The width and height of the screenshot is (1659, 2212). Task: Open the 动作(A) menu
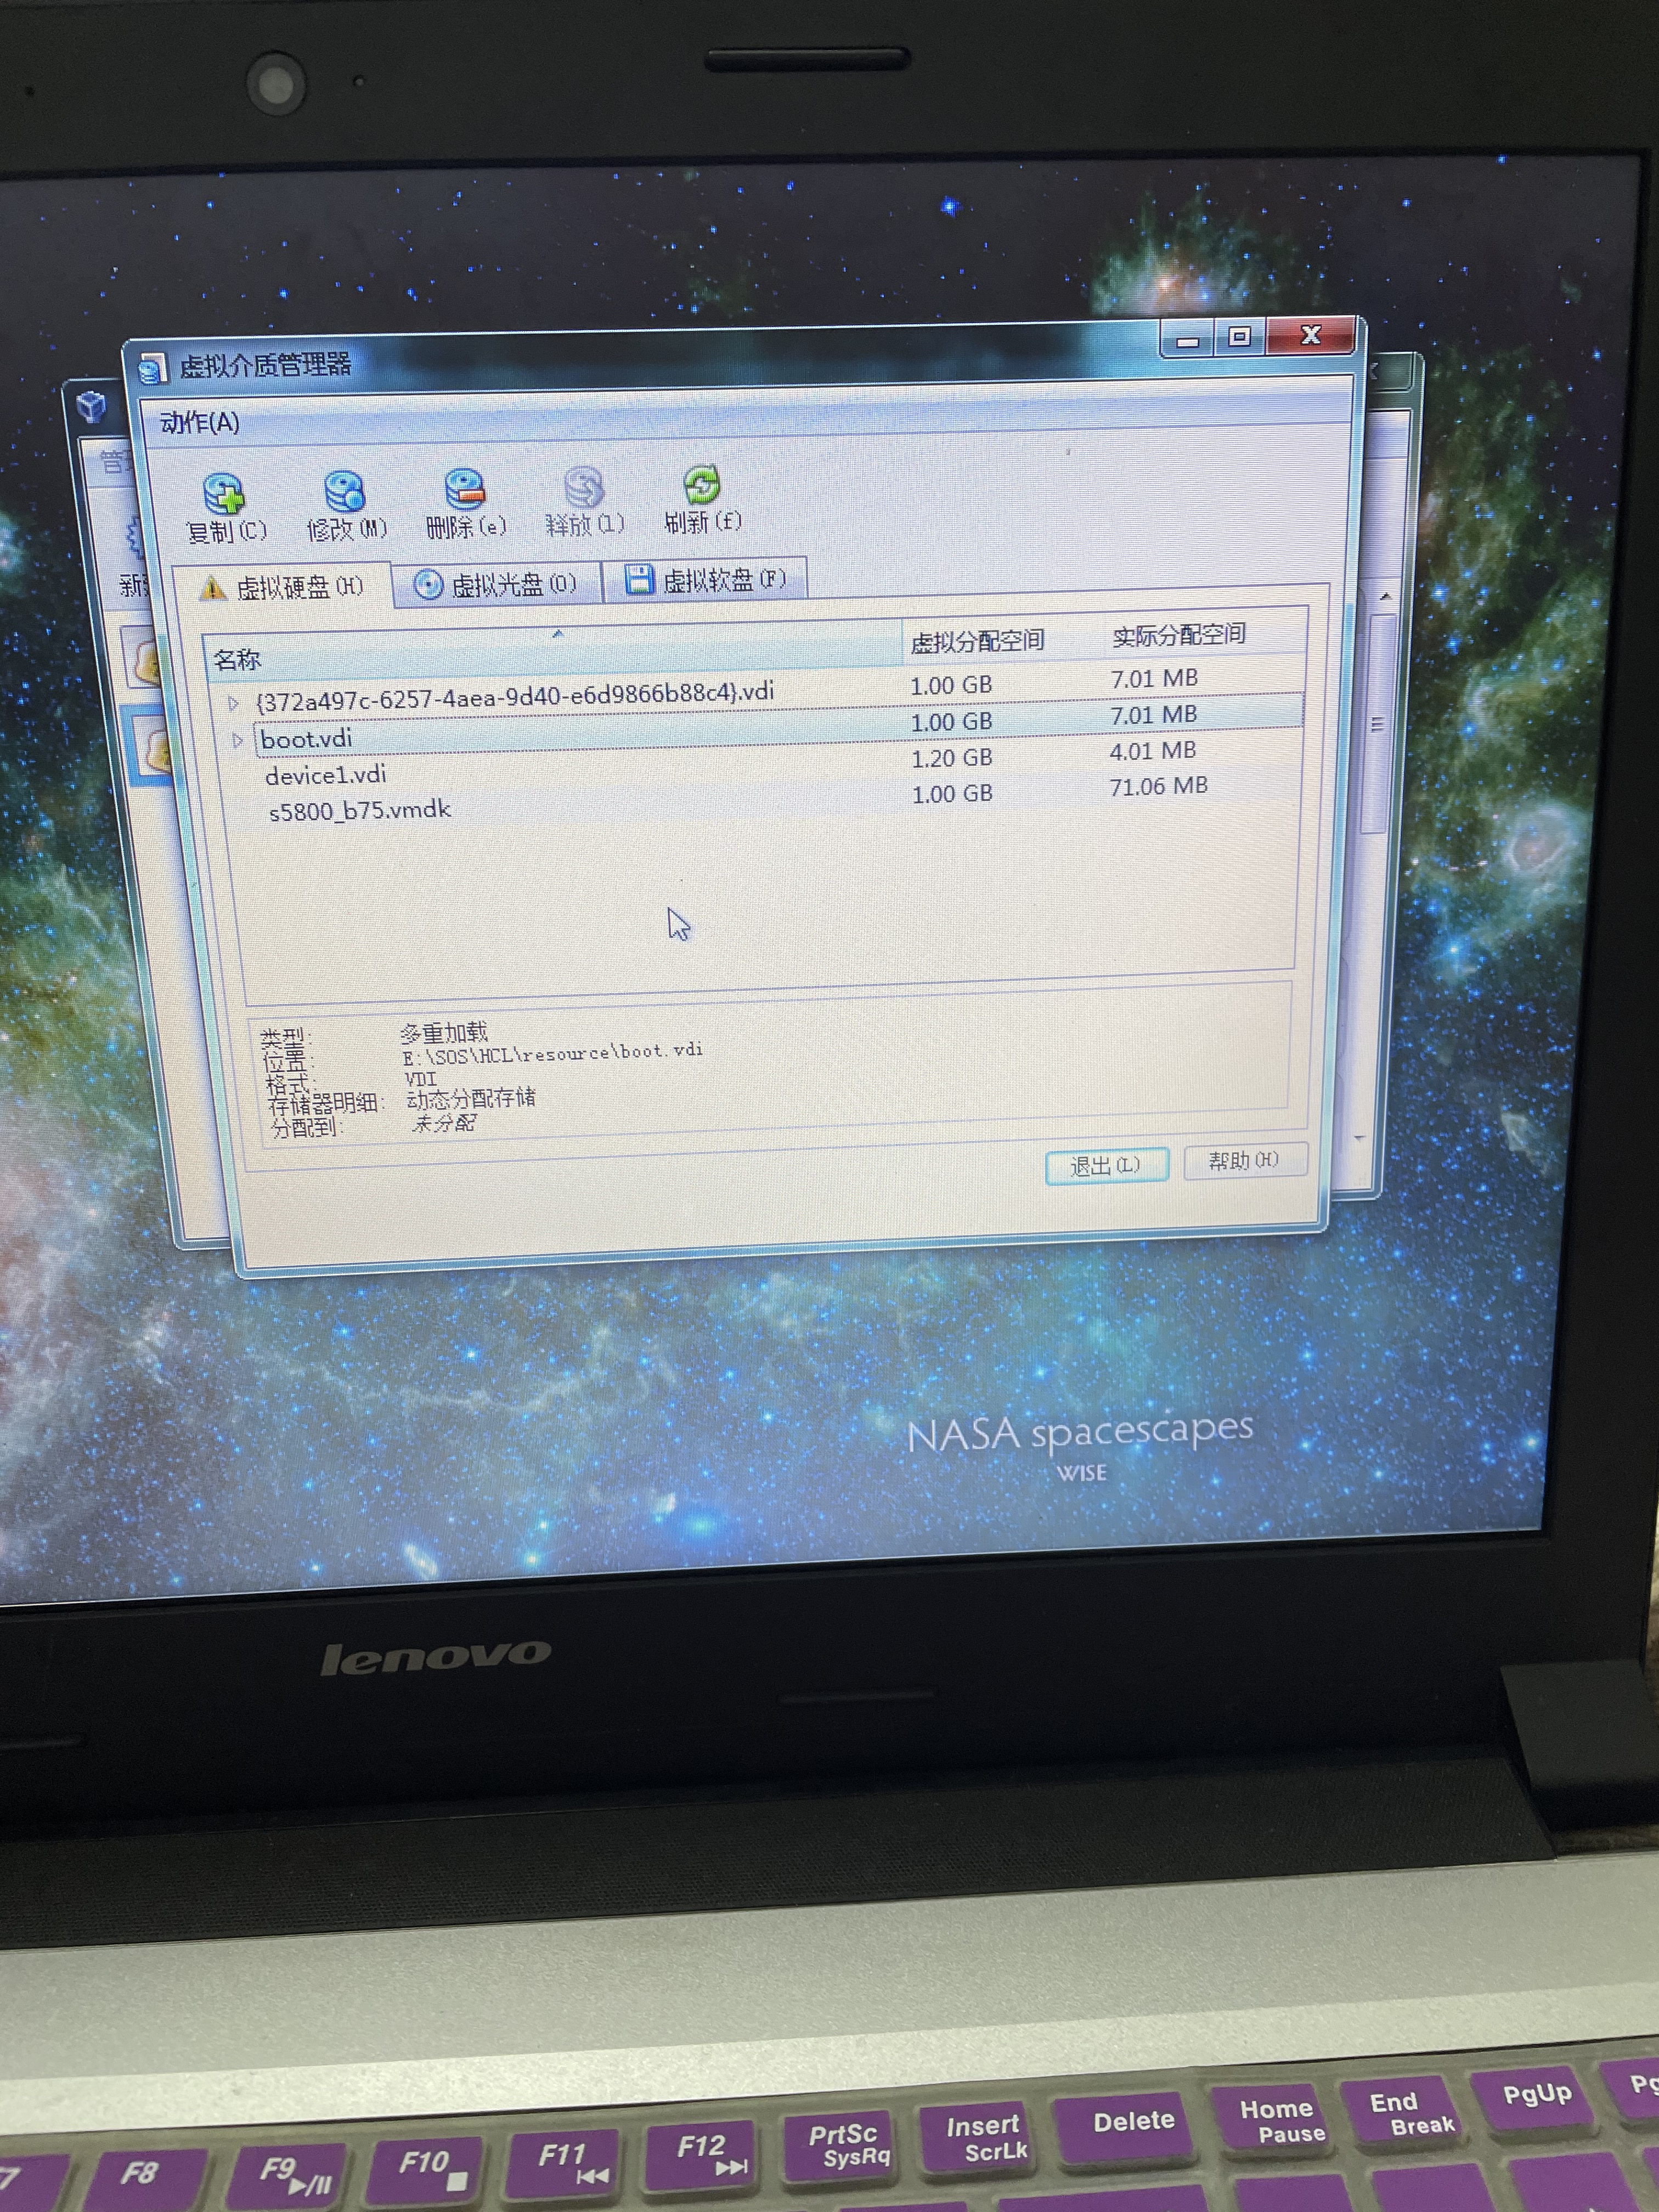199,423
